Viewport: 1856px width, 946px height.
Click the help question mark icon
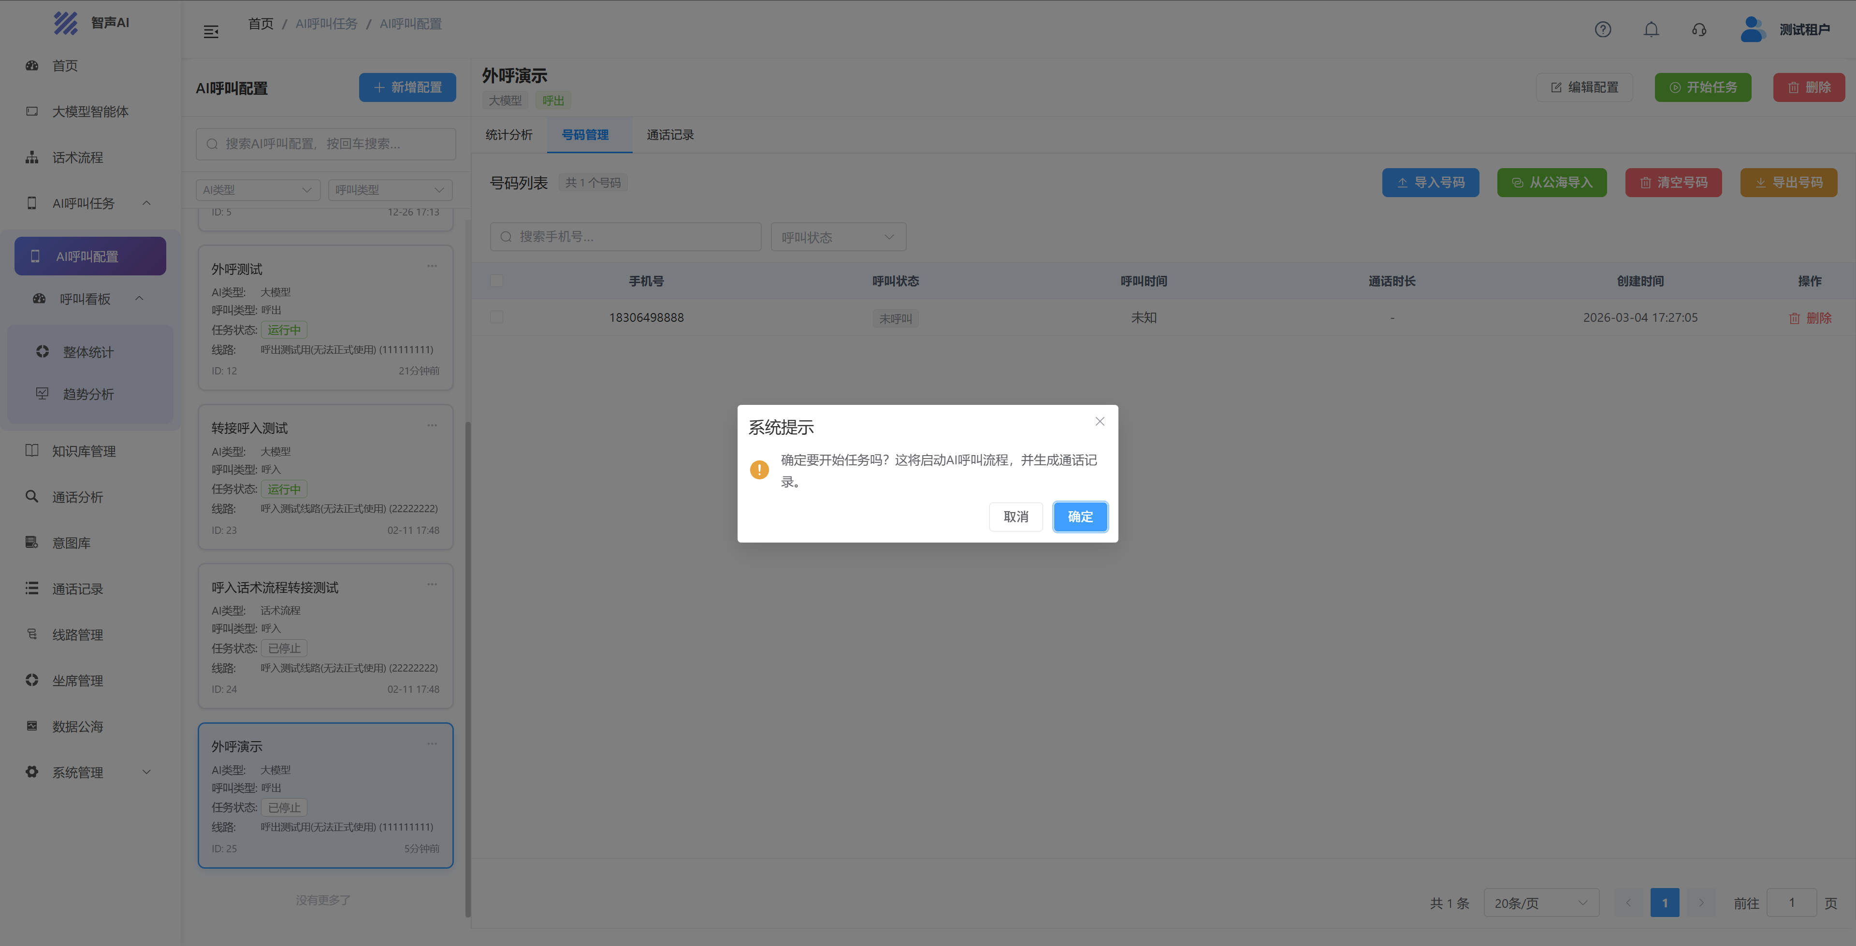click(1602, 29)
